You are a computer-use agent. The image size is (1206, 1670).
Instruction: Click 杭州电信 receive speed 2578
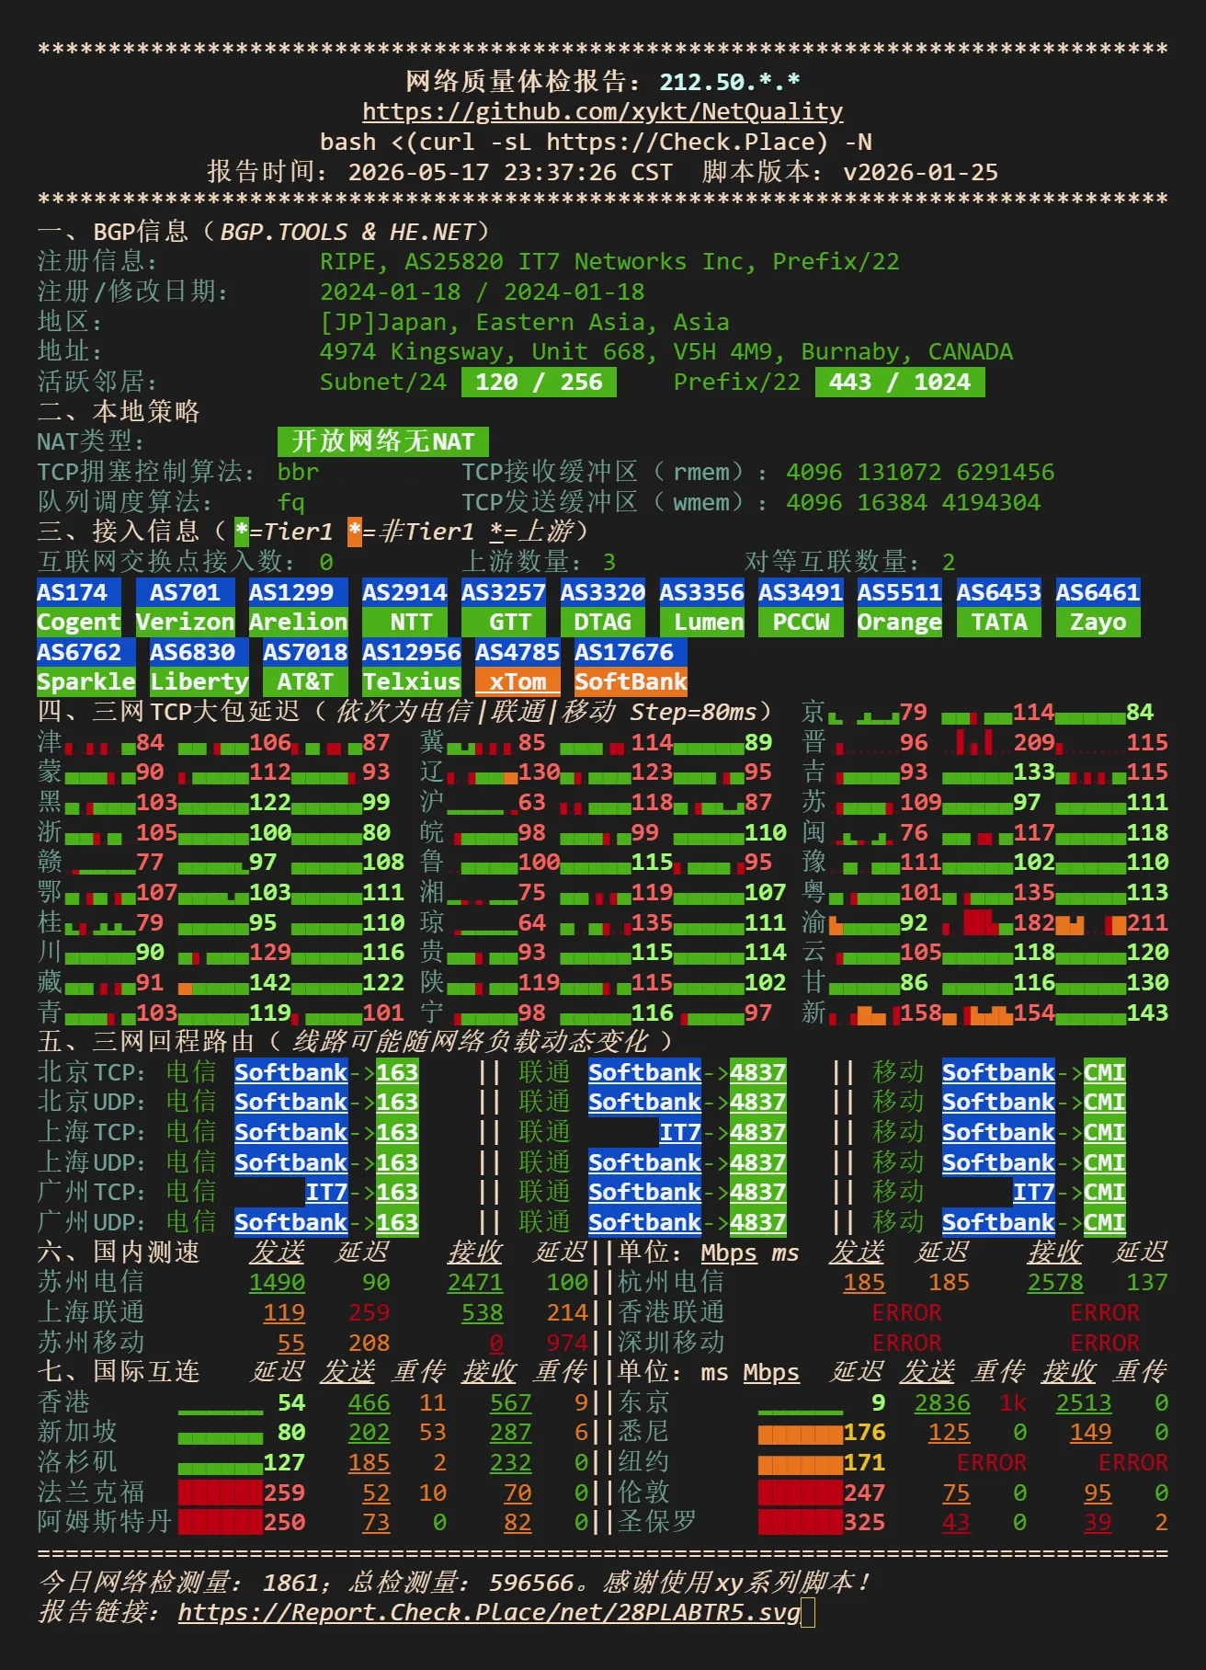(x=1055, y=1282)
